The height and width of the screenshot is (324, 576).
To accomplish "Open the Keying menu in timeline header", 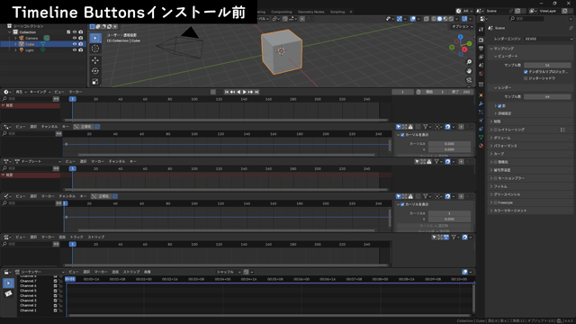I will coord(38,92).
